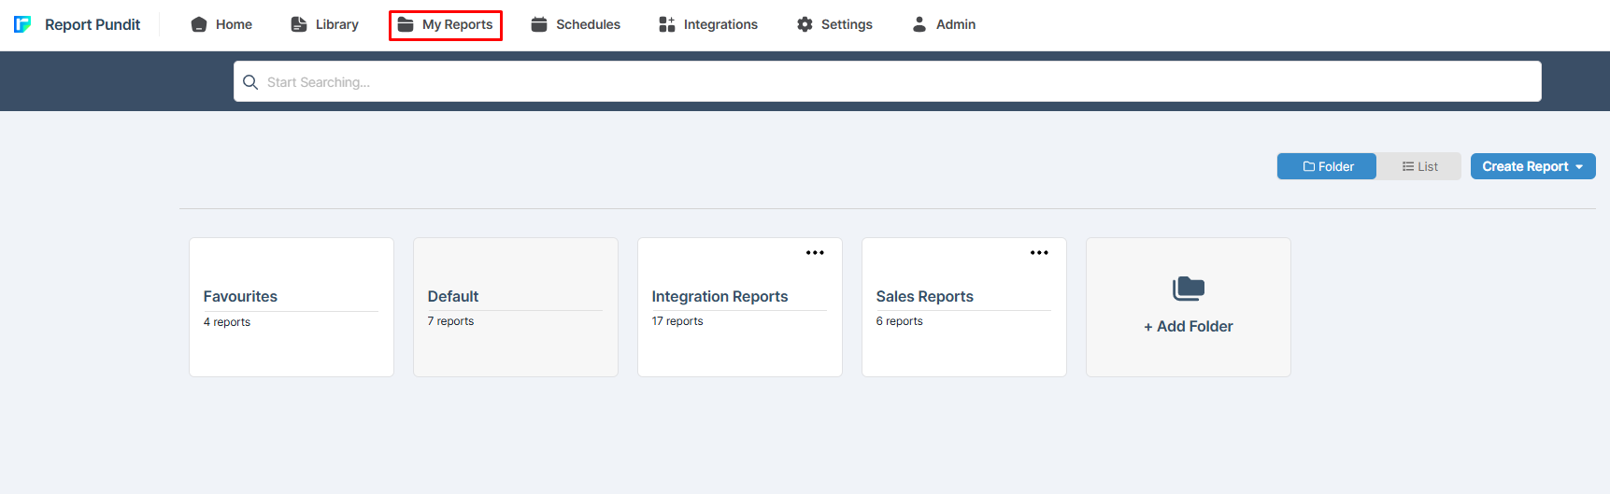
Task: Click the Schedules calendar icon
Action: [539, 24]
